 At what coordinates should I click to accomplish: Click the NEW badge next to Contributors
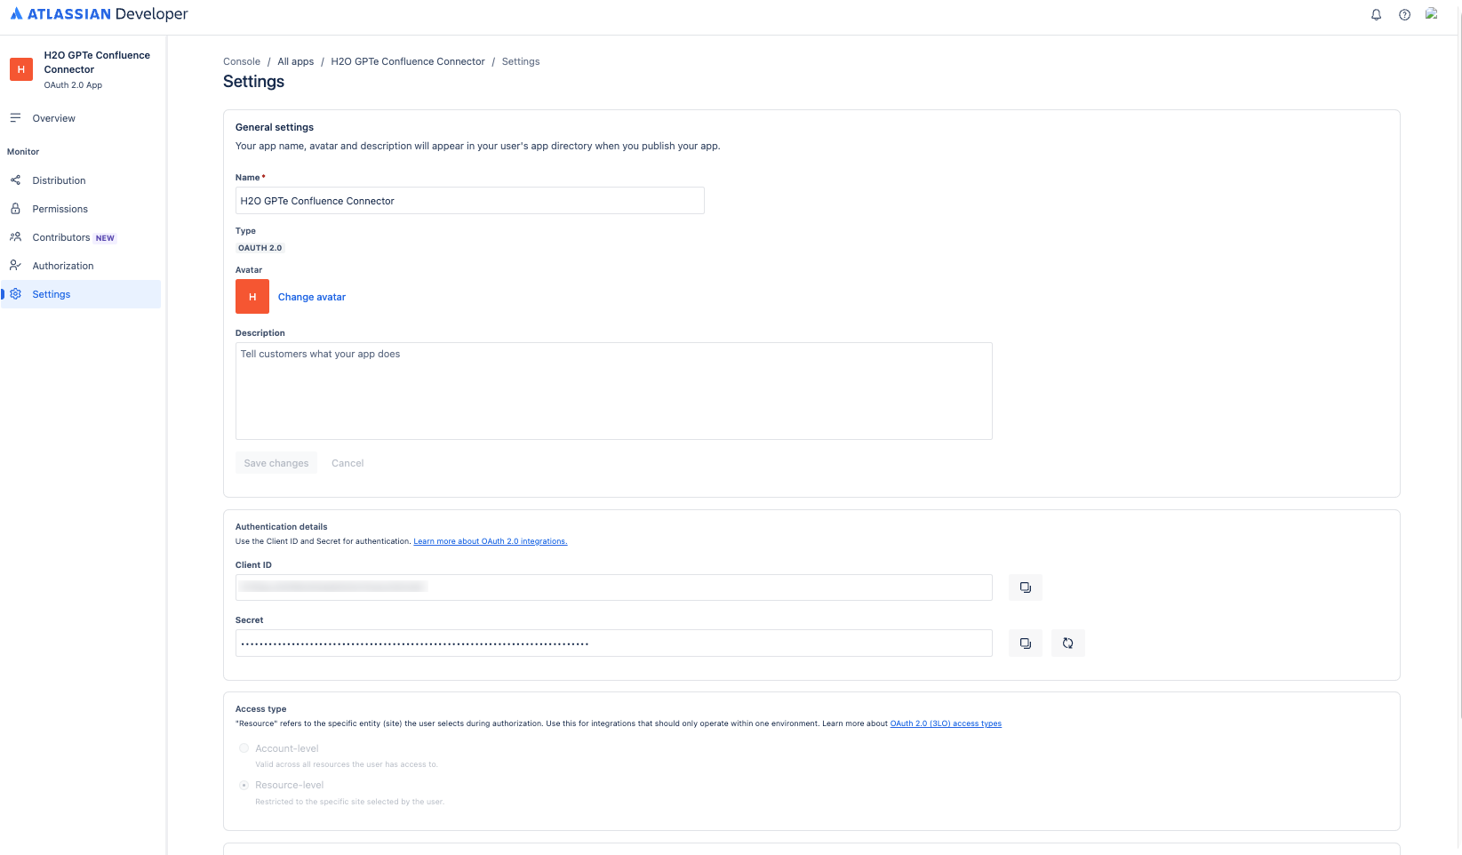tap(105, 238)
